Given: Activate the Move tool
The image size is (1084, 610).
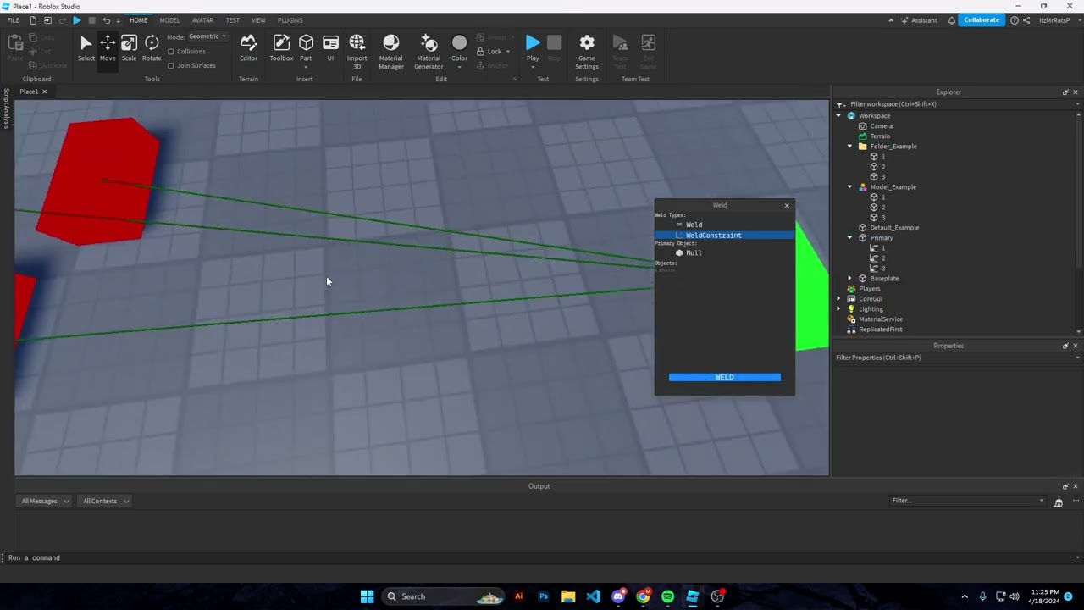Looking at the screenshot, I should click(108, 47).
